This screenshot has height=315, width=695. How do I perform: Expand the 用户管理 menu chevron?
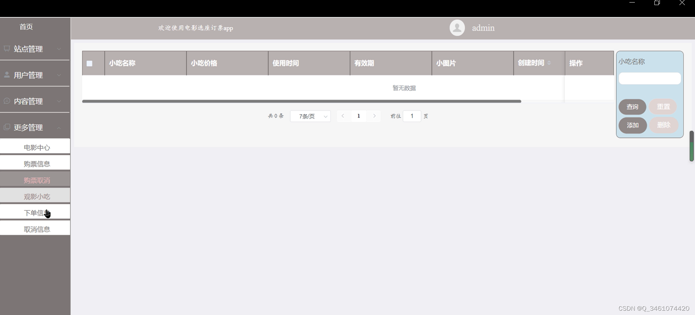59,75
